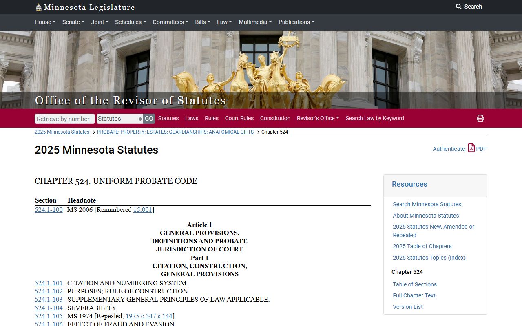Open section 524.1-100 link
522x326 pixels.
pos(49,210)
